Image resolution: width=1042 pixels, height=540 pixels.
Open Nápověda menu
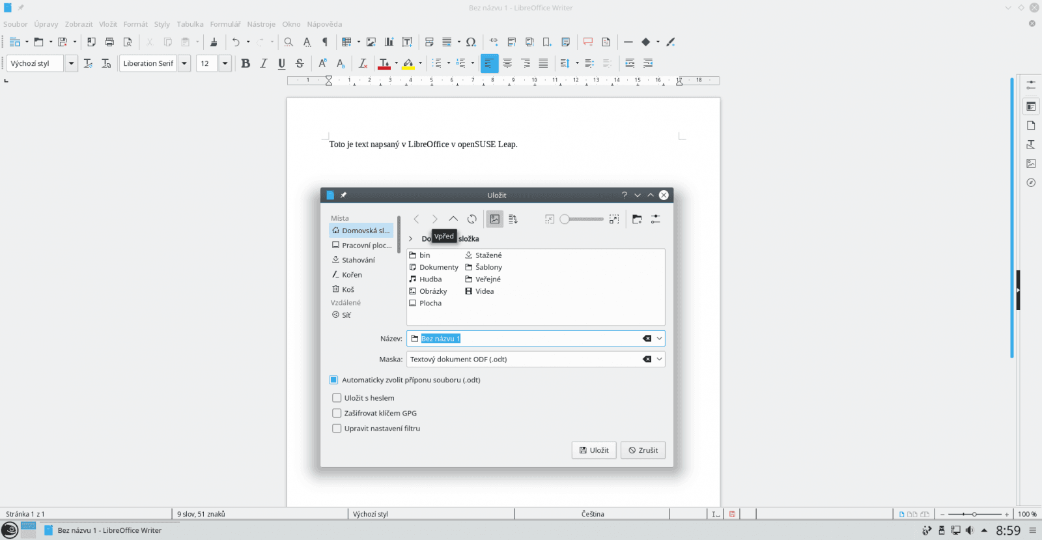tap(324, 24)
